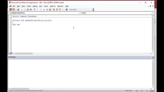Click the Cut scissors icon
164x92 pixels.
coord(22,9)
